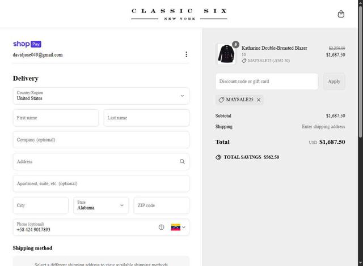Focus the Discount code or gift card field
Viewport: 363px width, 266px height.
coord(267,81)
